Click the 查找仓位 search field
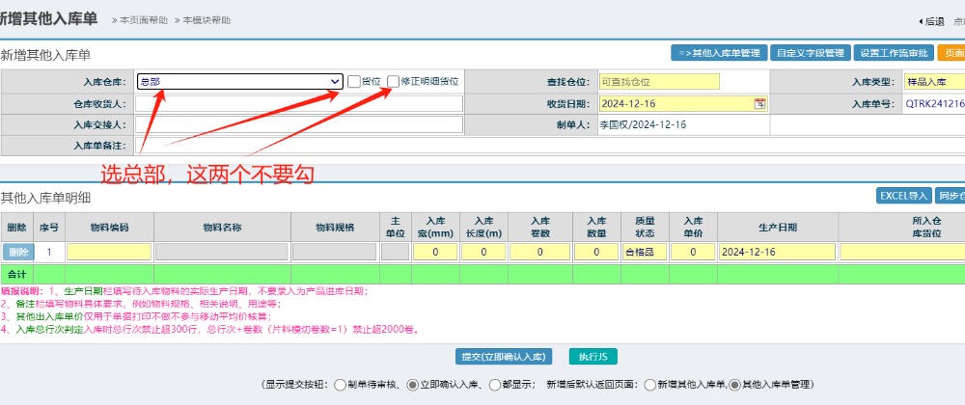The image size is (965, 405). pyautogui.click(x=659, y=82)
